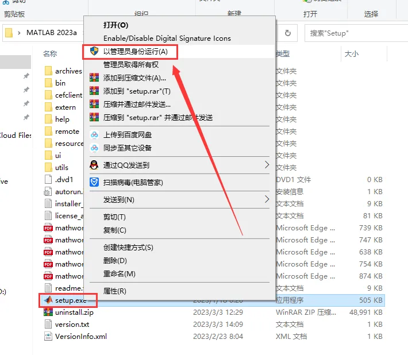Select the ui folder row

pos(58,155)
